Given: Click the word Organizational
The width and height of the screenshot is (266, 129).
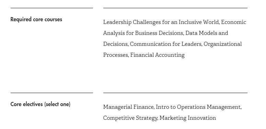Looking at the screenshot, I should [x=223, y=44].
